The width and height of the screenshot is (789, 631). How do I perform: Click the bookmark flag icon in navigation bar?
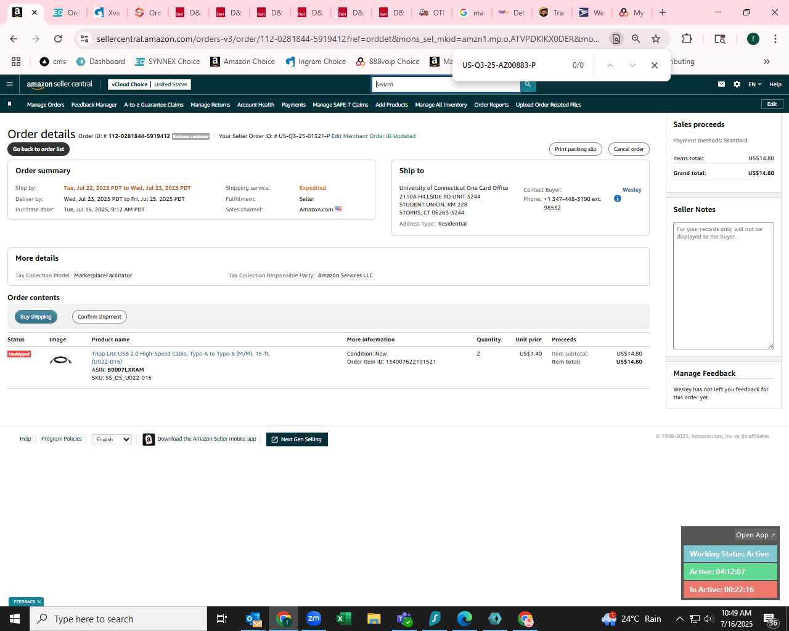point(9,104)
